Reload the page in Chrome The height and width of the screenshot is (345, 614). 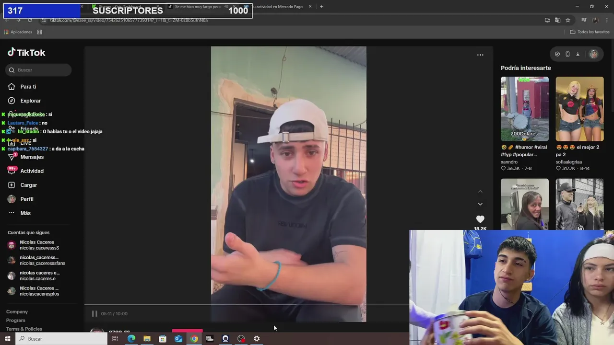point(30,20)
